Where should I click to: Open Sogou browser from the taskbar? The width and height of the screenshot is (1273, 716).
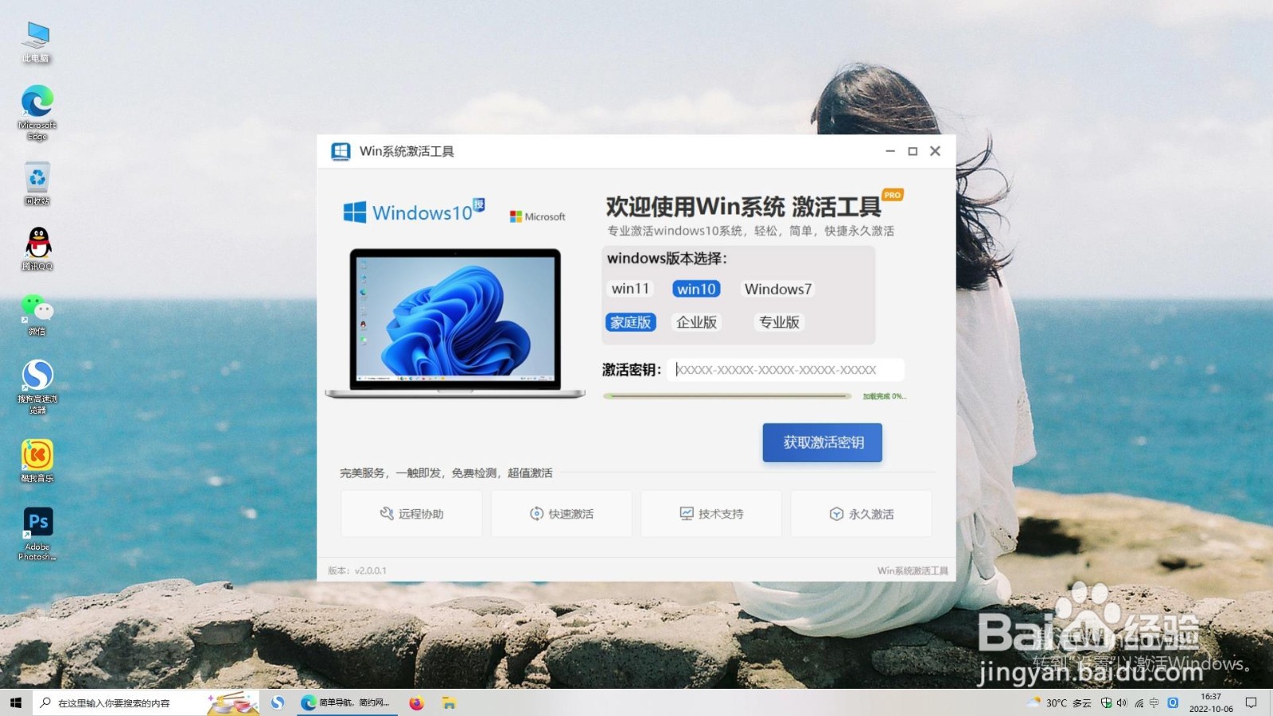(278, 702)
